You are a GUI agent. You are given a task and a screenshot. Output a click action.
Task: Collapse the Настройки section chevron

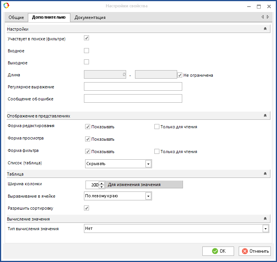coord(265,29)
